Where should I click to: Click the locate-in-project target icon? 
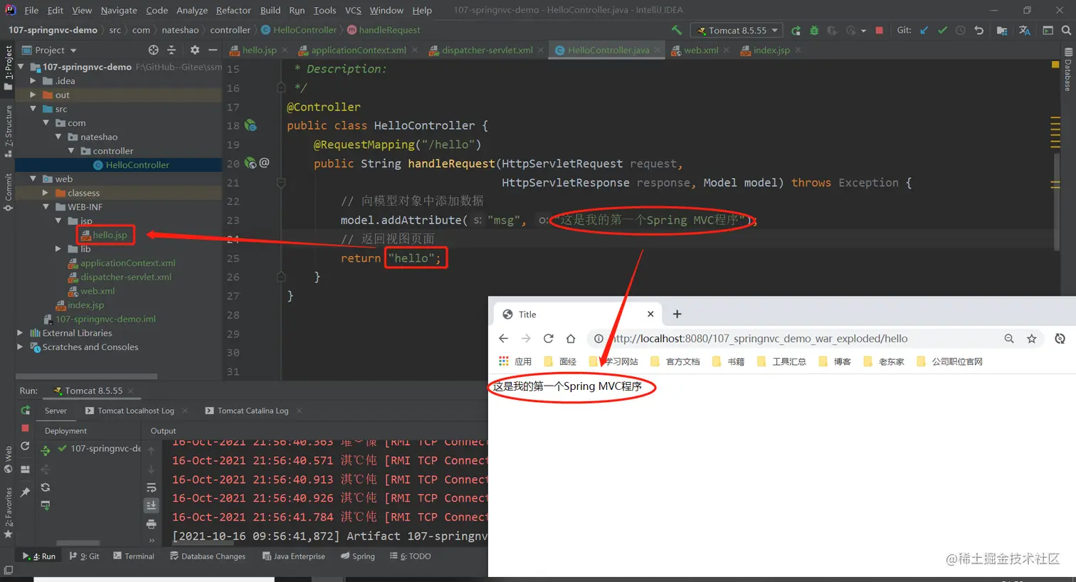pos(153,50)
